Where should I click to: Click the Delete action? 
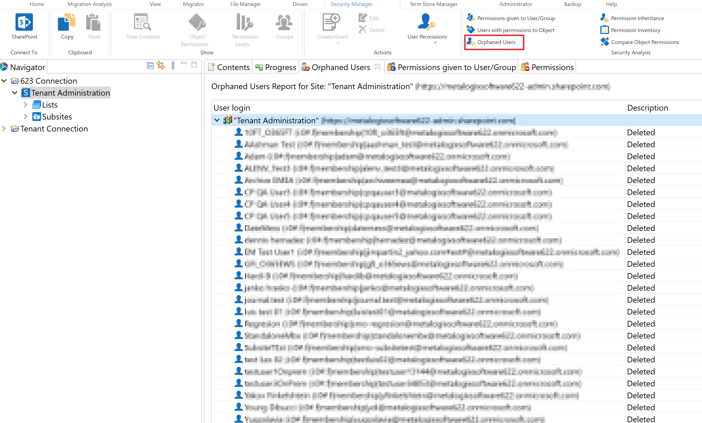tap(371, 30)
